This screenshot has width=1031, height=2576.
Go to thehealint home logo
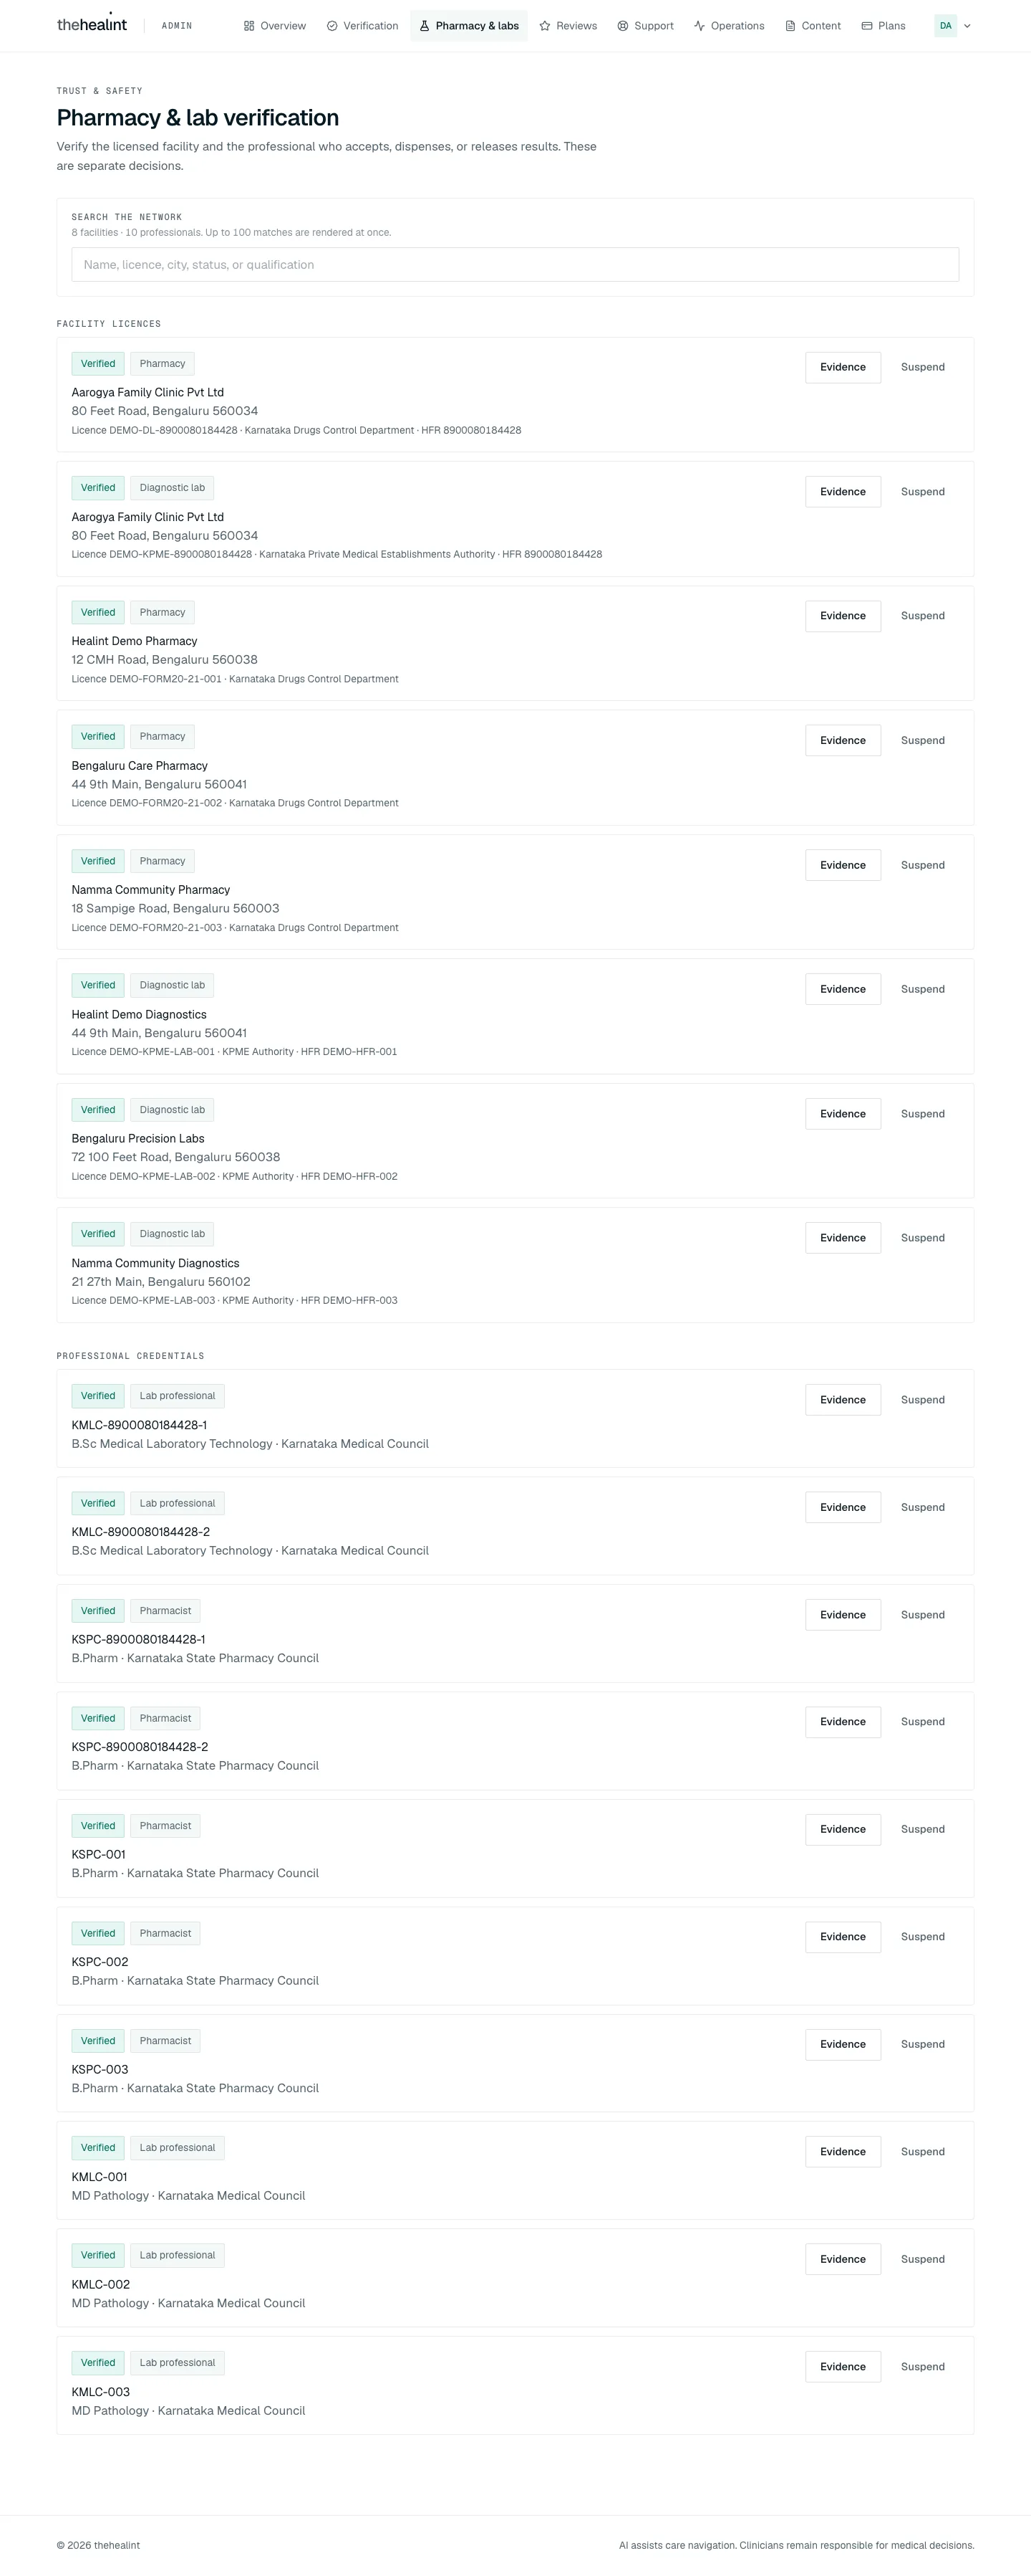click(x=92, y=24)
